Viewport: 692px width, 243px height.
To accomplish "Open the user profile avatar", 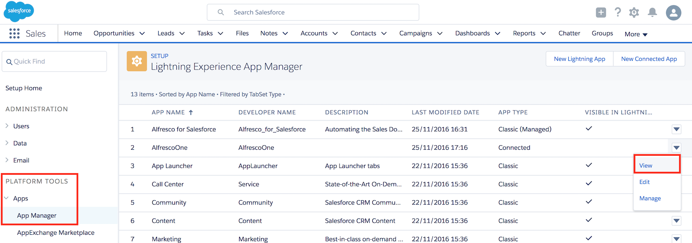I will 673,13.
